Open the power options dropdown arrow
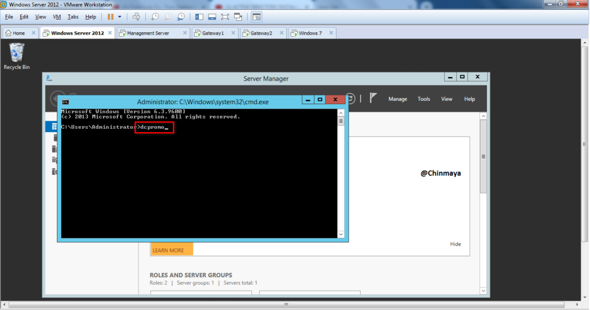Image resolution: width=590 pixels, height=310 pixels. point(120,17)
